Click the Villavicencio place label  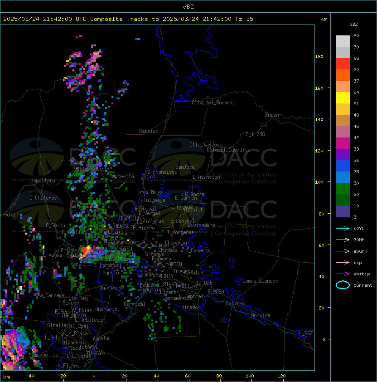(92, 169)
